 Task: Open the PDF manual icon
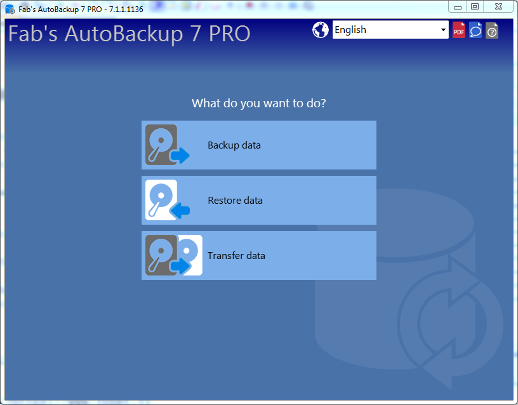click(458, 30)
